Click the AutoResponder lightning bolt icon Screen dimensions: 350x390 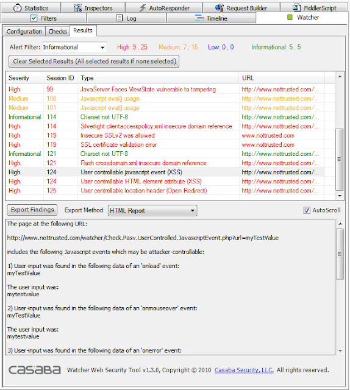pos(143,8)
